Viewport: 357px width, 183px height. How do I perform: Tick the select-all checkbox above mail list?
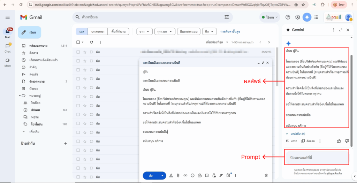(x=78, y=42)
